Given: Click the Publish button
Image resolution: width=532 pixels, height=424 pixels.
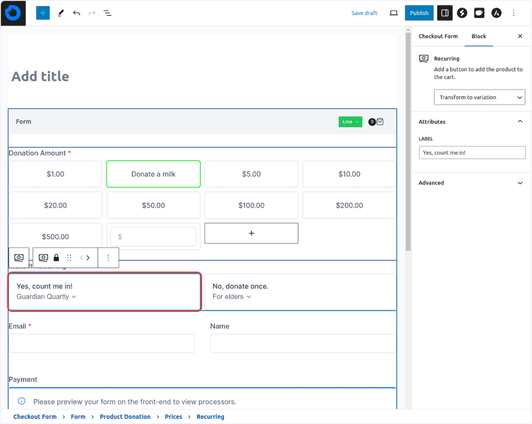Looking at the screenshot, I should pos(419,13).
